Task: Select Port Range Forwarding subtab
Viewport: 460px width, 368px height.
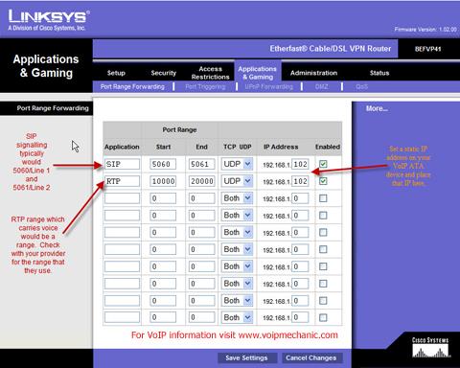Action: click(x=132, y=87)
